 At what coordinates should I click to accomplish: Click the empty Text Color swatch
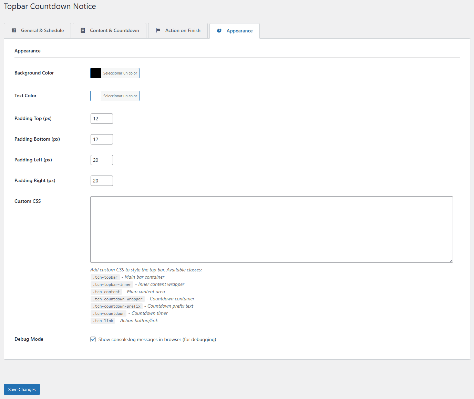(95, 96)
